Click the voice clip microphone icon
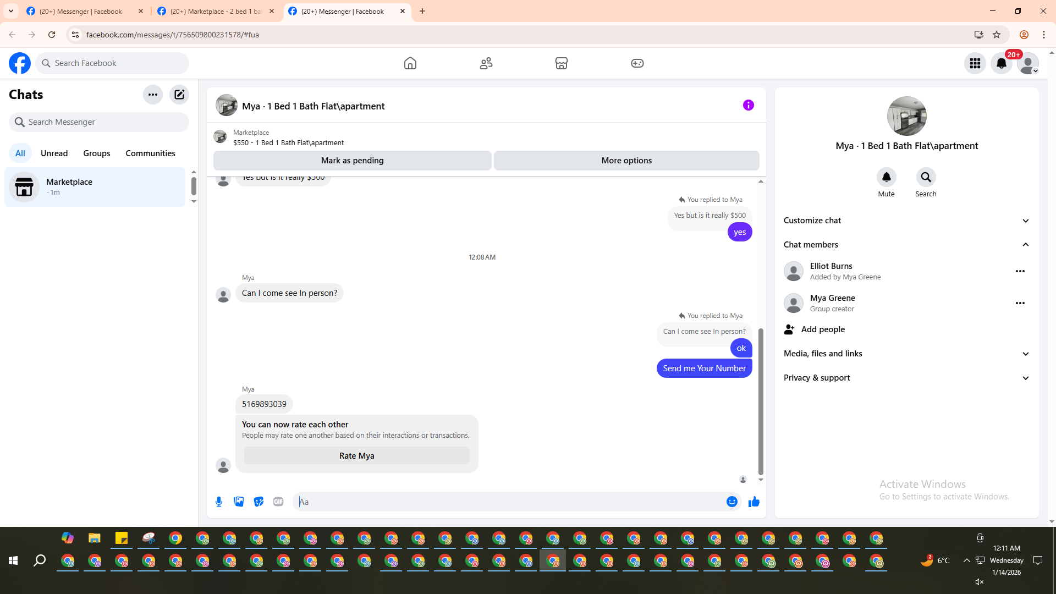The height and width of the screenshot is (594, 1056). [219, 502]
